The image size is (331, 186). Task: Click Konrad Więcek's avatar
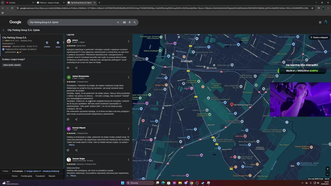(69, 129)
